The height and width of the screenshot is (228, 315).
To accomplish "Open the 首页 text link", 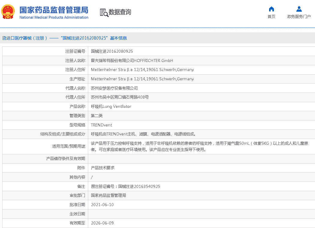I will point(271,16).
